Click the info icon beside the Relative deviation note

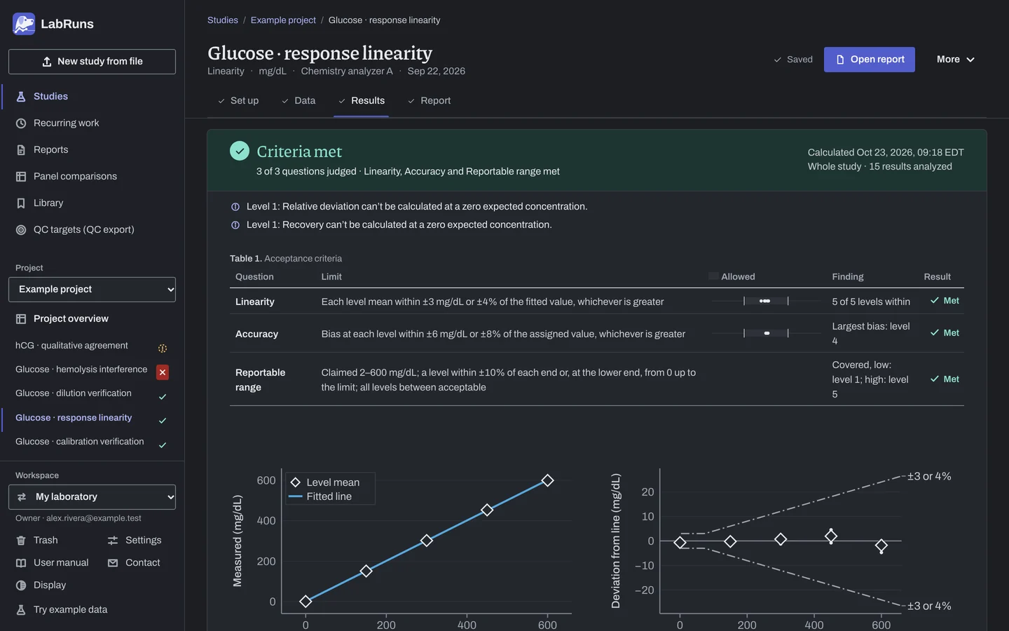coord(235,207)
